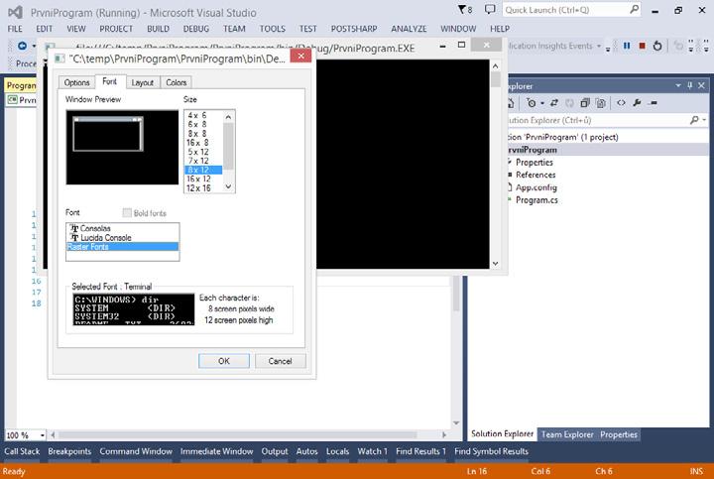
Task: Click console window scroll down arrow
Action: [x=496, y=263]
